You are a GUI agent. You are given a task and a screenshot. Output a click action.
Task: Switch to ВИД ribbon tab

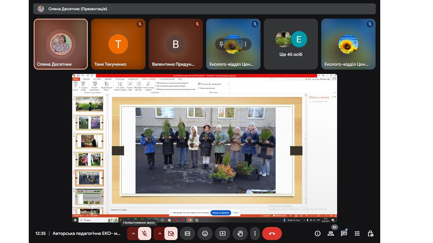pos(180,79)
